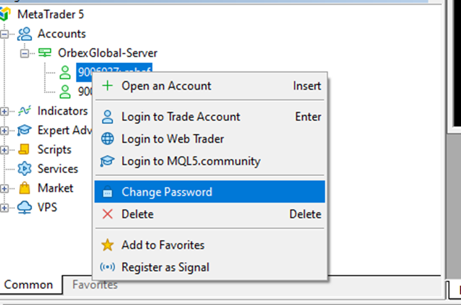Select the MetaTrader 5 root label
The width and height of the screenshot is (461, 305).
click(51, 14)
